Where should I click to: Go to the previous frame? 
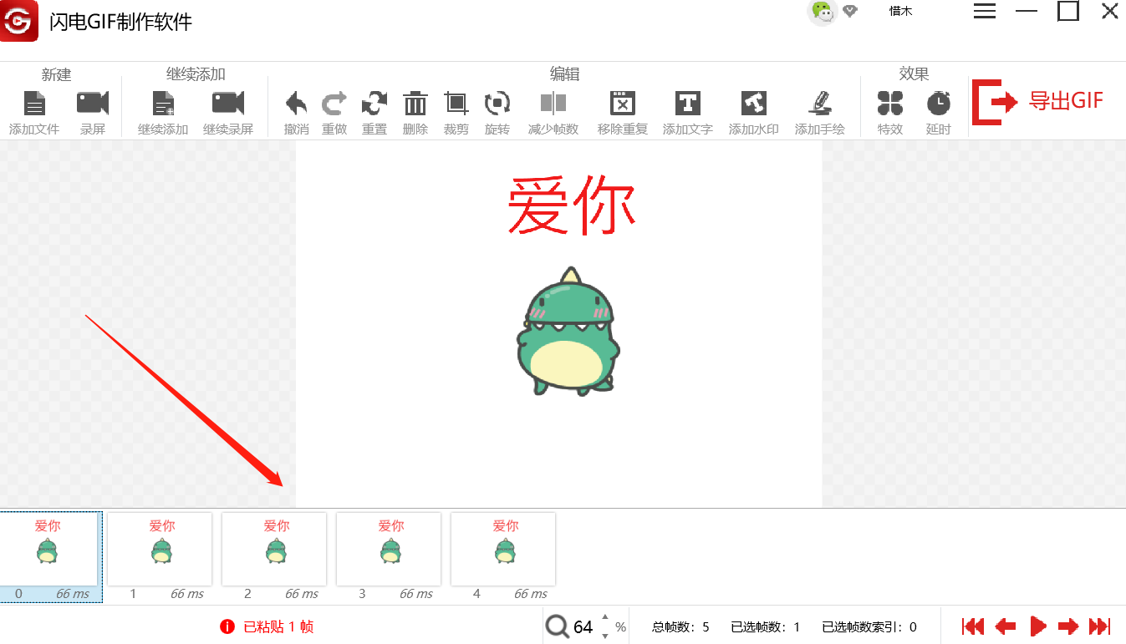[1006, 626]
